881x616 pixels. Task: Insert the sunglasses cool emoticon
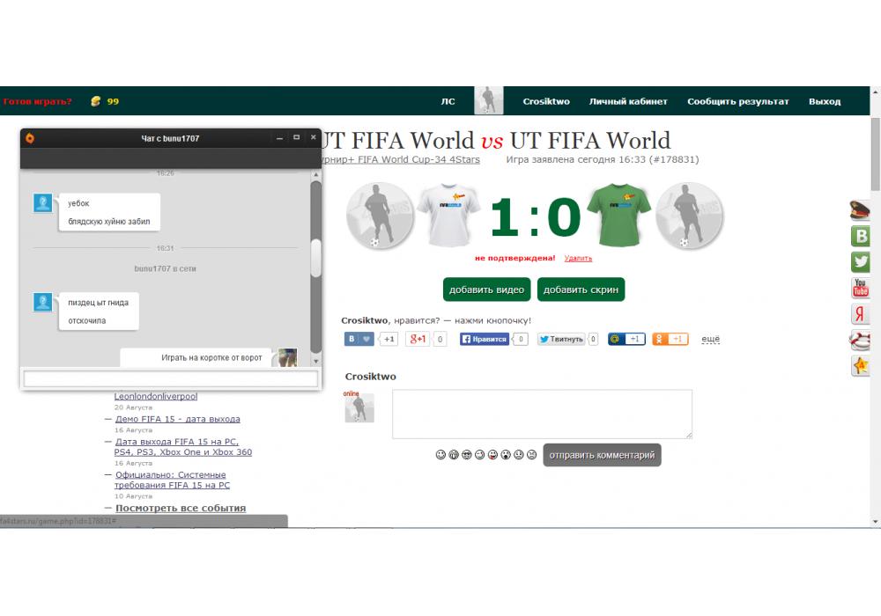tap(467, 454)
